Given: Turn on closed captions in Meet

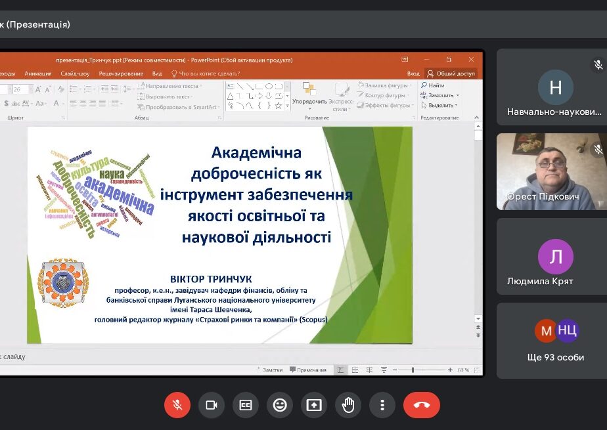Looking at the screenshot, I should (x=246, y=405).
